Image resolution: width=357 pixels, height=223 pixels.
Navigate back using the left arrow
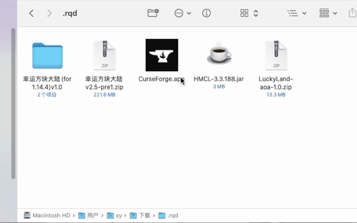coord(31,13)
